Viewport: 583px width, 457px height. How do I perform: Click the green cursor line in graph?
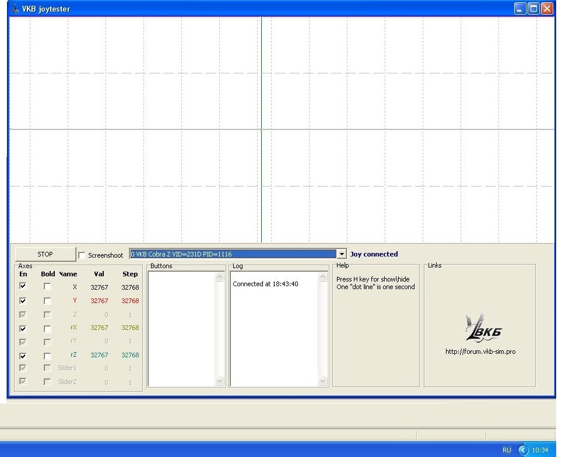[261, 129]
